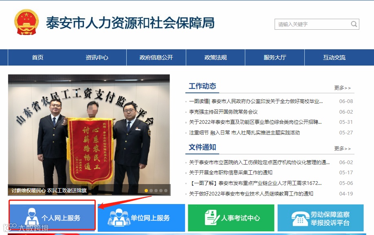Open 单位网上服务 group icon tile
Screen dimensions: 374x235
pos(141,217)
